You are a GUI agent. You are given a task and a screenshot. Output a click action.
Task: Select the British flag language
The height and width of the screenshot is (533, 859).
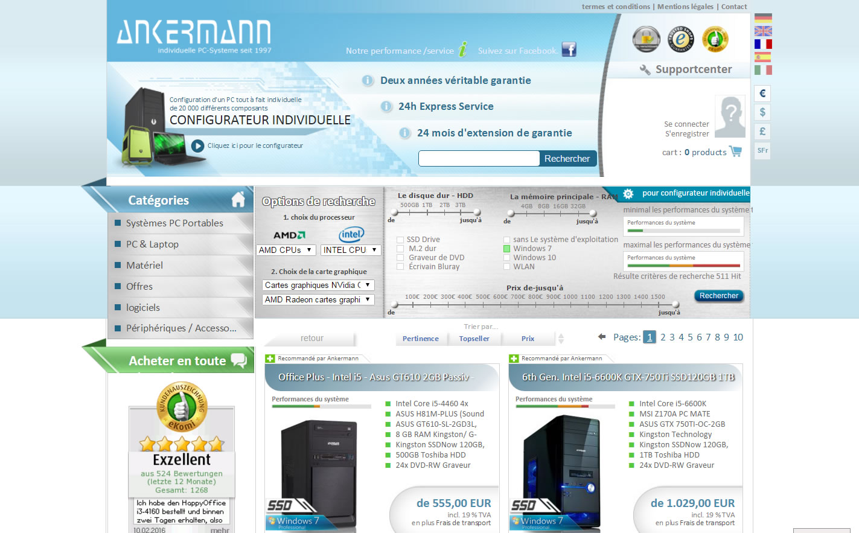pos(763,31)
